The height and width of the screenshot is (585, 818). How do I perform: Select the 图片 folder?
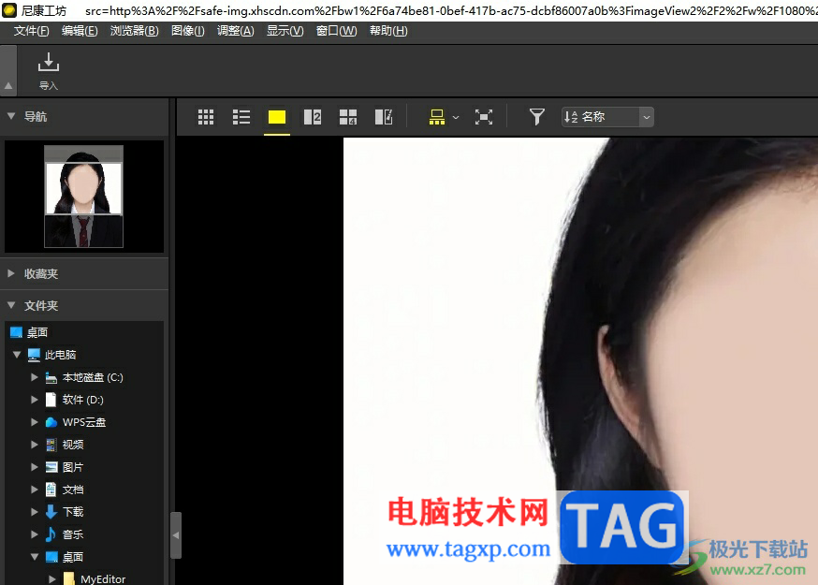click(x=72, y=467)
